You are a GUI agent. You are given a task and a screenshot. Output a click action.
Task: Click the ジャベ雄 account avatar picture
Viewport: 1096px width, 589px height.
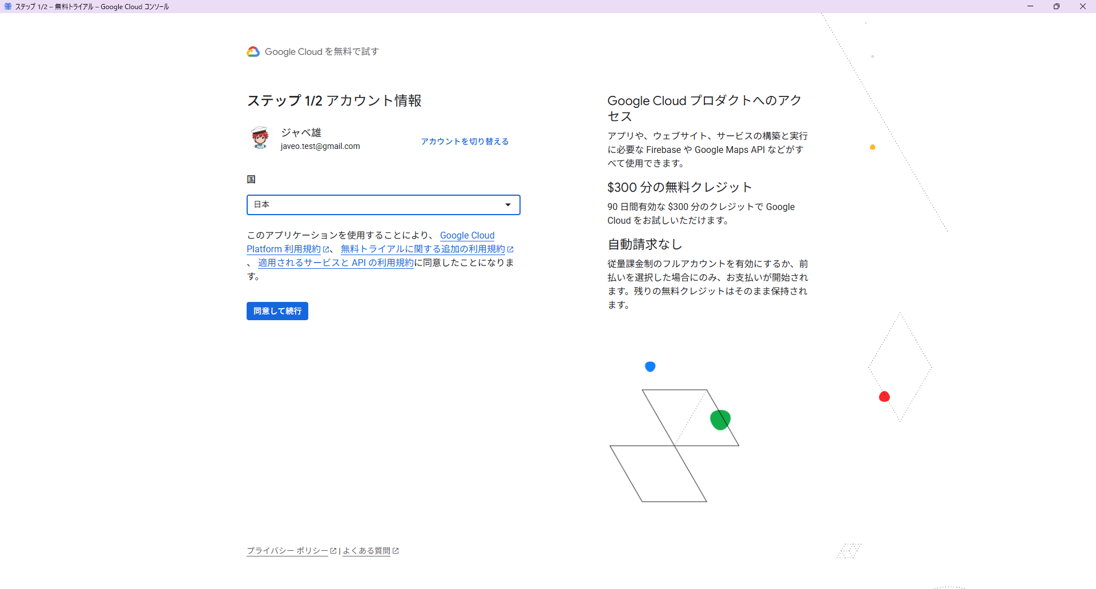point(260,138)
